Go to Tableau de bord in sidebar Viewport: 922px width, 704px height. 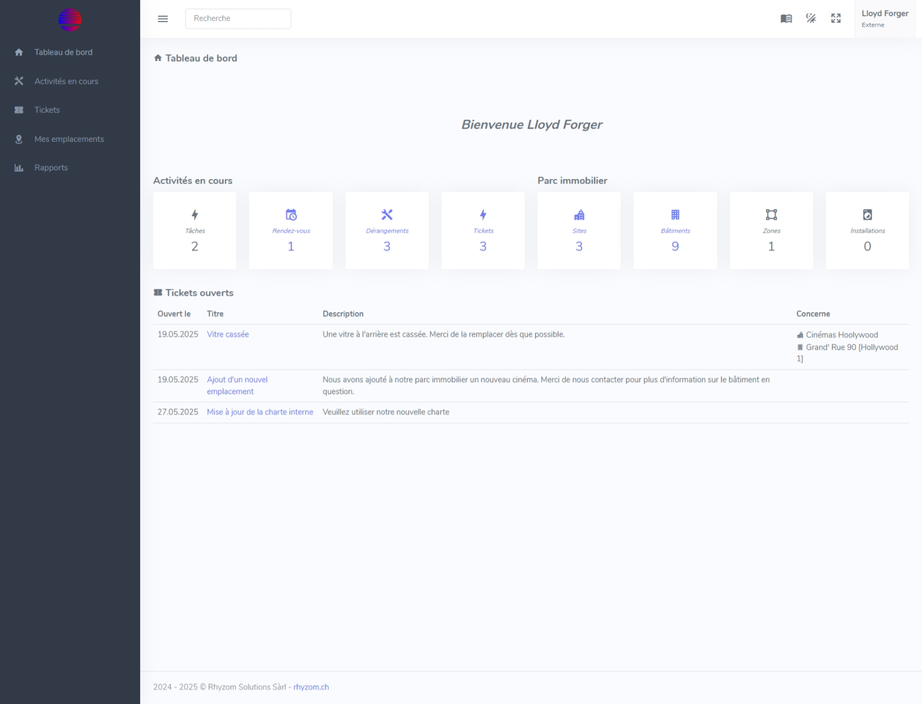[63, 52]
